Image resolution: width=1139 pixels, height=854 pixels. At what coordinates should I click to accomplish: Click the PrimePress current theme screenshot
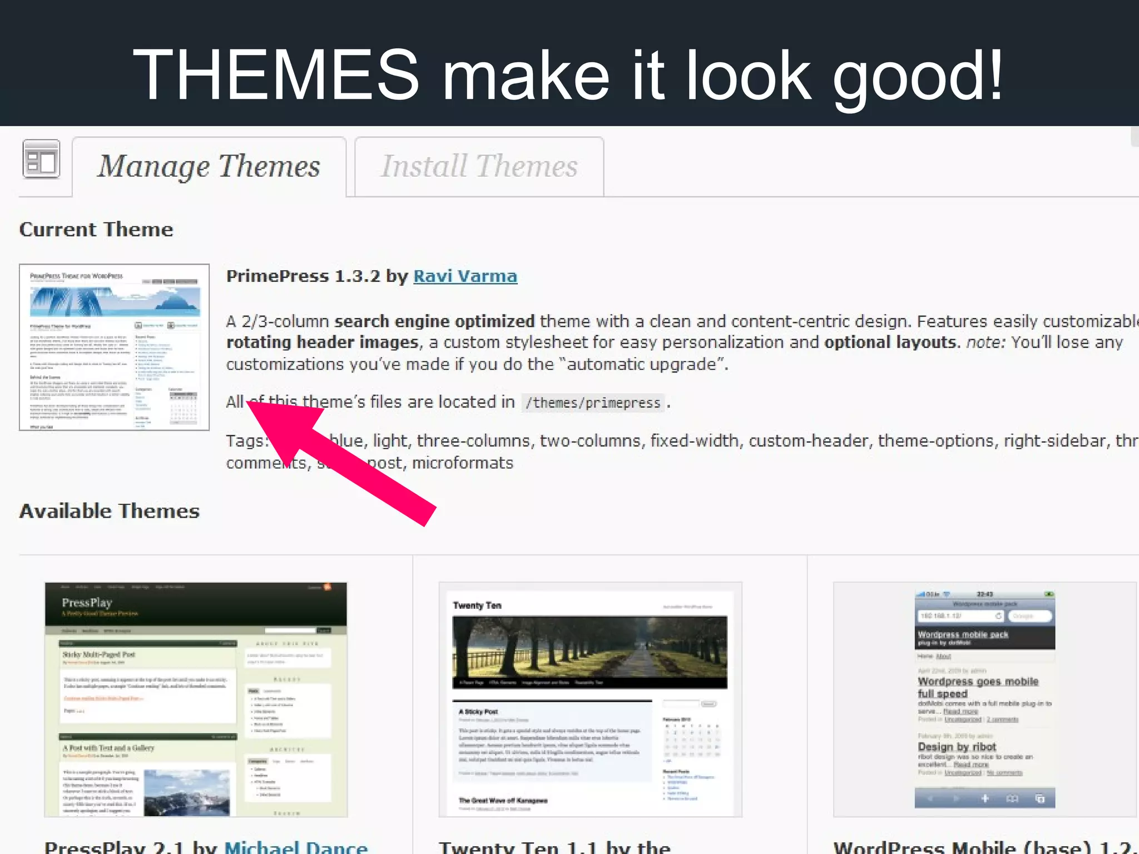click(x=114, y=347)
